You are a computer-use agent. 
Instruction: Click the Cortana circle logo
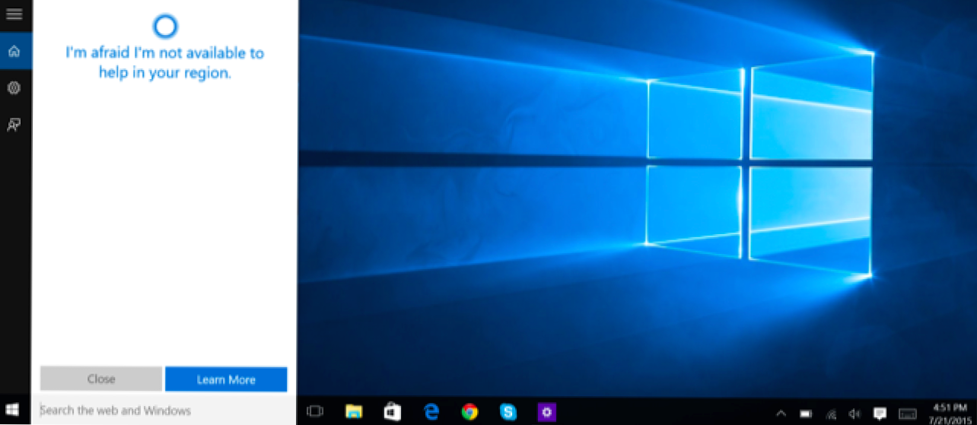pyautogui.click(x=164, y=27)
